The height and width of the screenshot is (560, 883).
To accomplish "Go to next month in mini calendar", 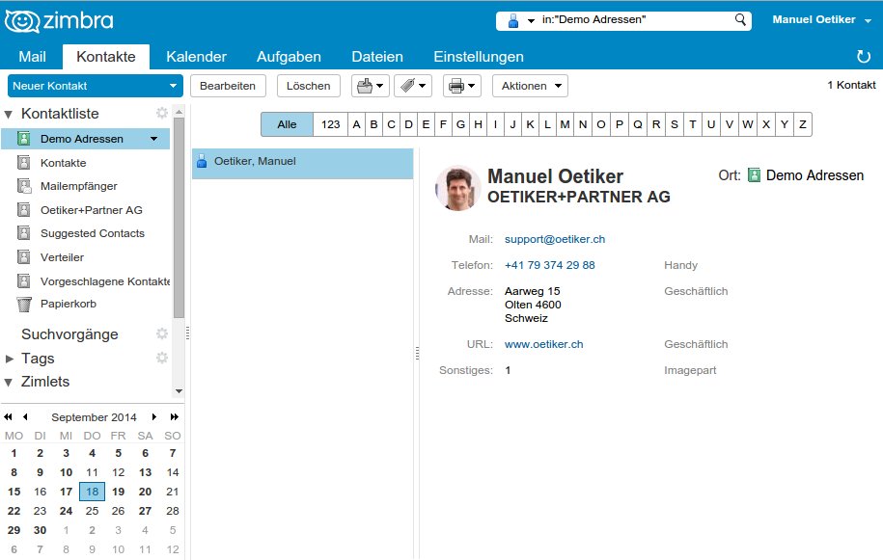I will coord(153,417).
